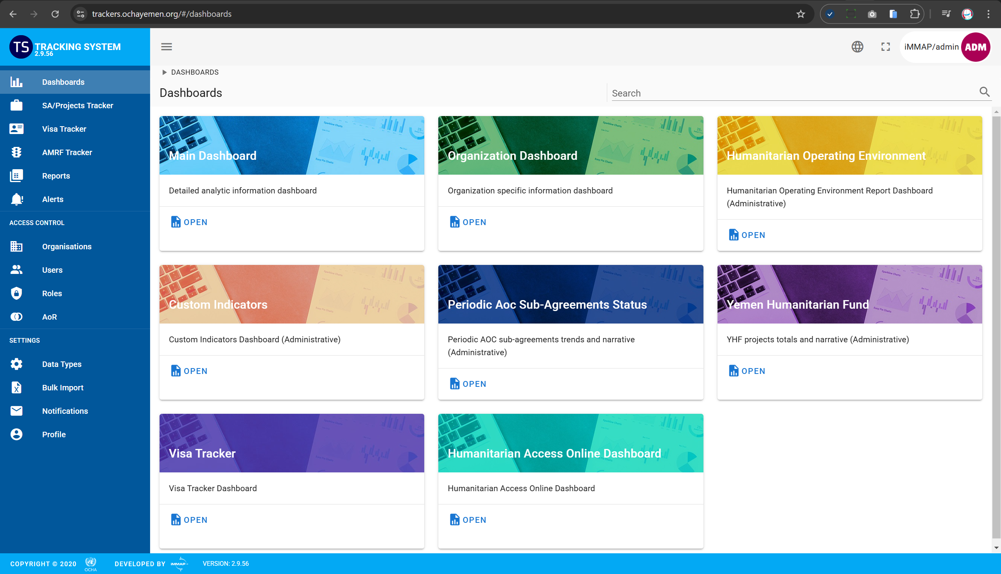
Task: Open Chrome three-dot menu
Action: (988, 14)
